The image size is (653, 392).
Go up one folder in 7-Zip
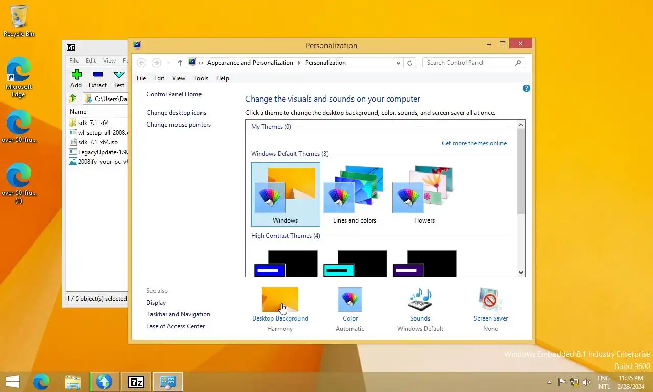[x=72, y=99]
